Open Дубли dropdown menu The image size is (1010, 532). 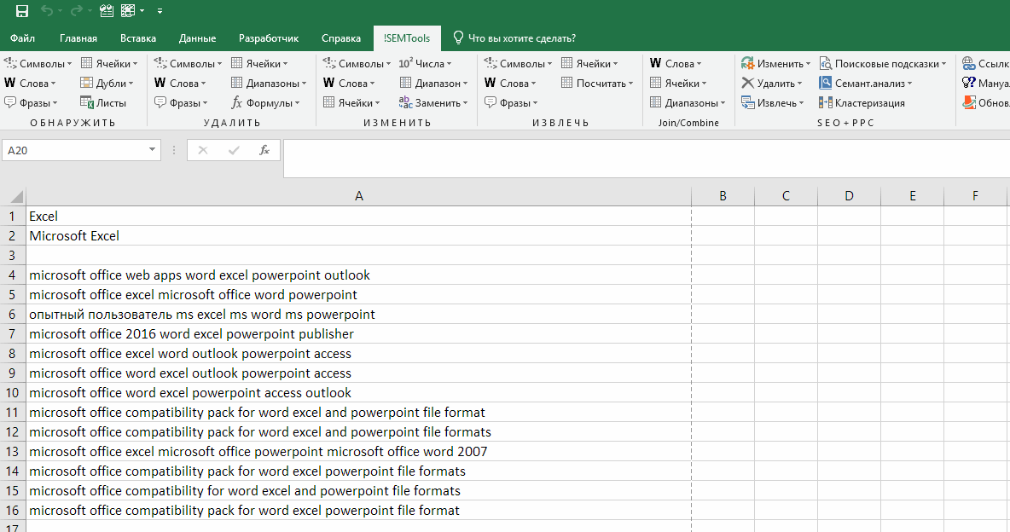point(107,83)
